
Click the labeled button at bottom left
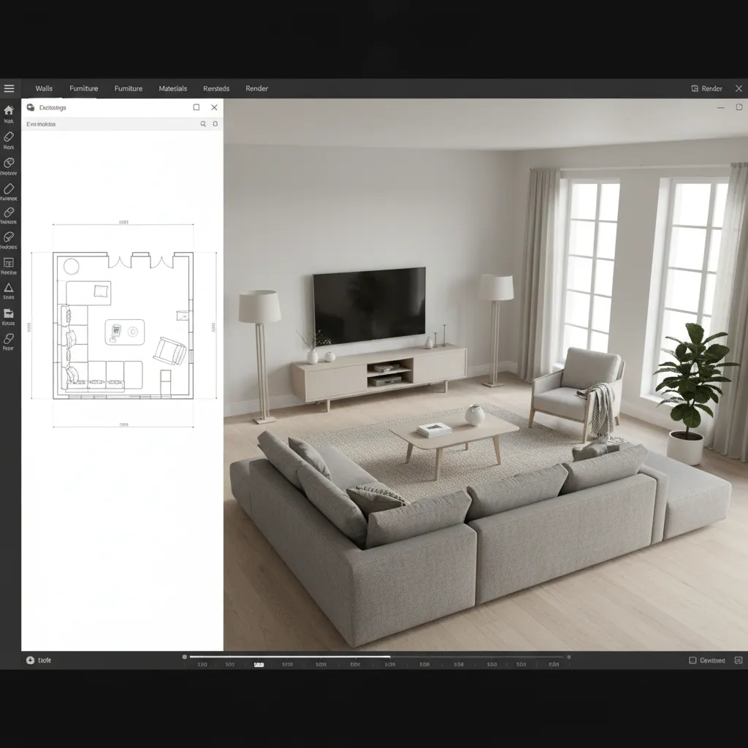[38, 660]
